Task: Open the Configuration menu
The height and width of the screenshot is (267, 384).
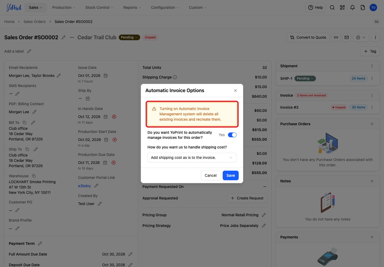Action: (x=165, y=7)
